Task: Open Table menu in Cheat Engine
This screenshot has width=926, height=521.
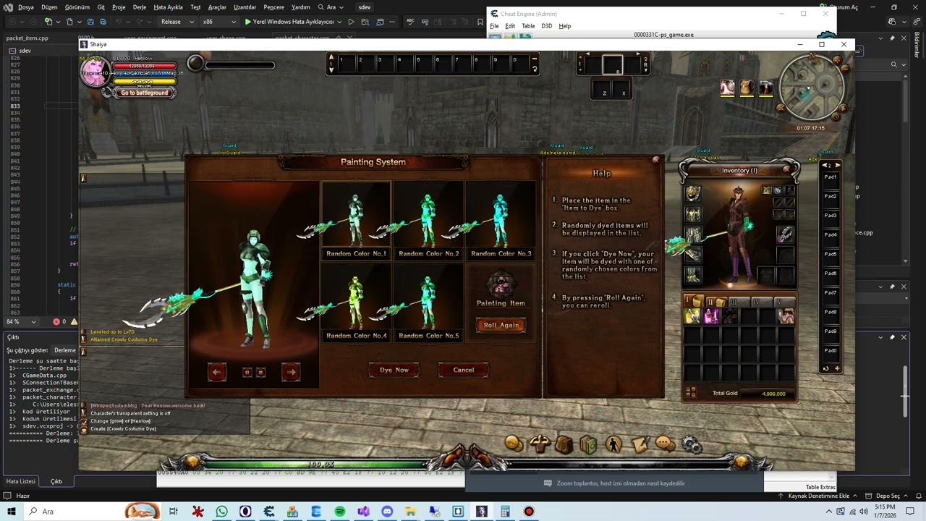Action: (x=528, y=26)
